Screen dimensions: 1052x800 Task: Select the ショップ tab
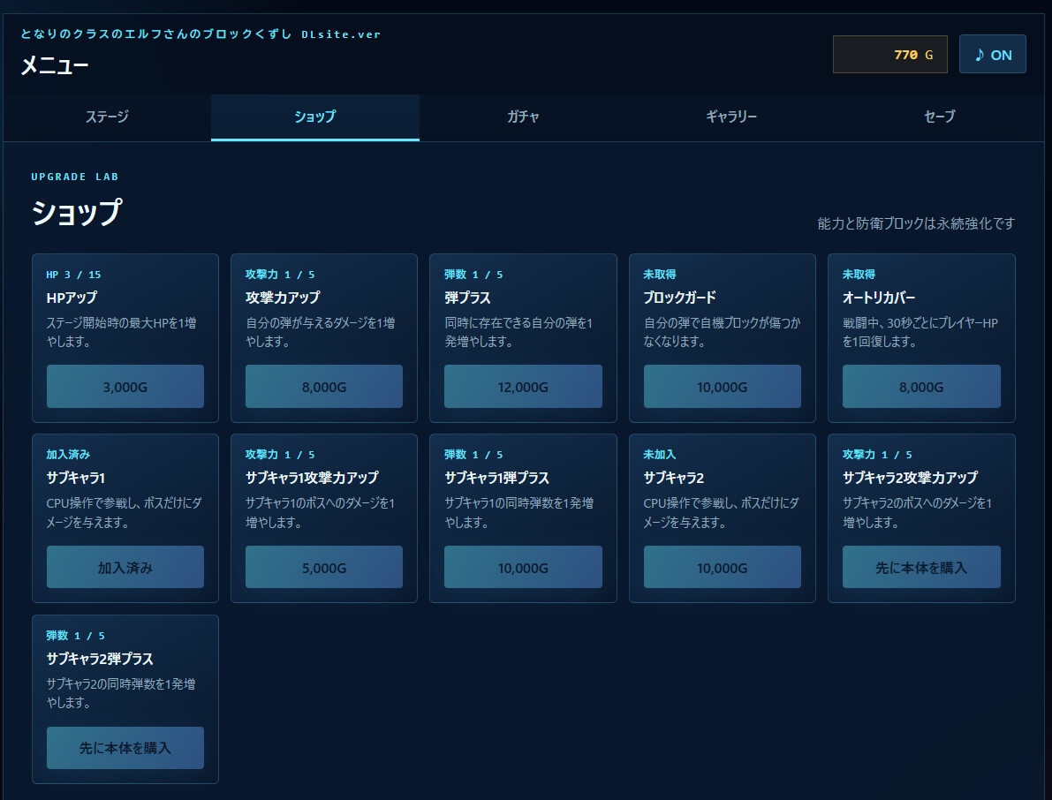(x=314, y=117)
